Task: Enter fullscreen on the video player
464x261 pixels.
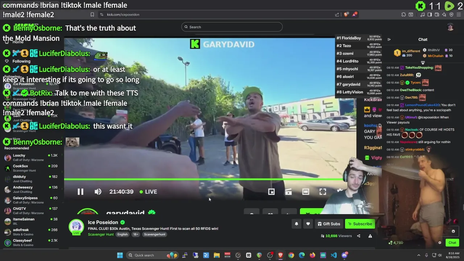Action: click(x=323, y=192)
